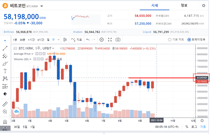
Task: Click the Bitfinex exchange name
Action: point(9,32)
